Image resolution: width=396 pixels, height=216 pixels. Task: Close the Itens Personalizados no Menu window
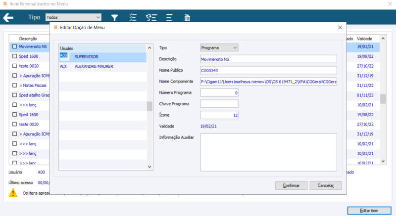pyautogui.click(x=390, y=4)
